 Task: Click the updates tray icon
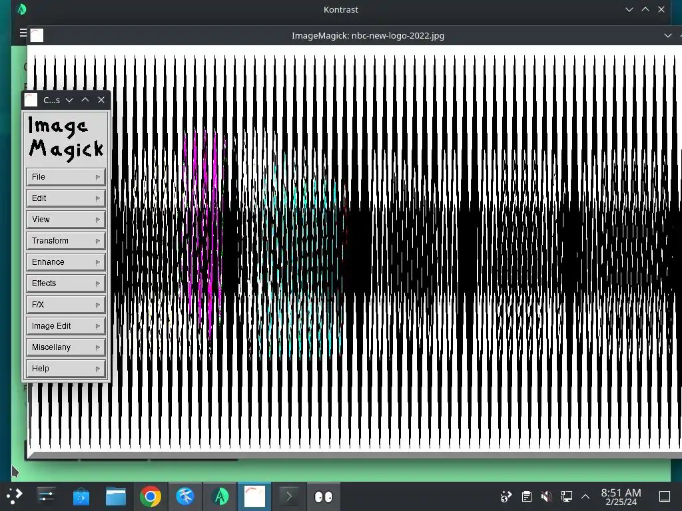[506, 496]
